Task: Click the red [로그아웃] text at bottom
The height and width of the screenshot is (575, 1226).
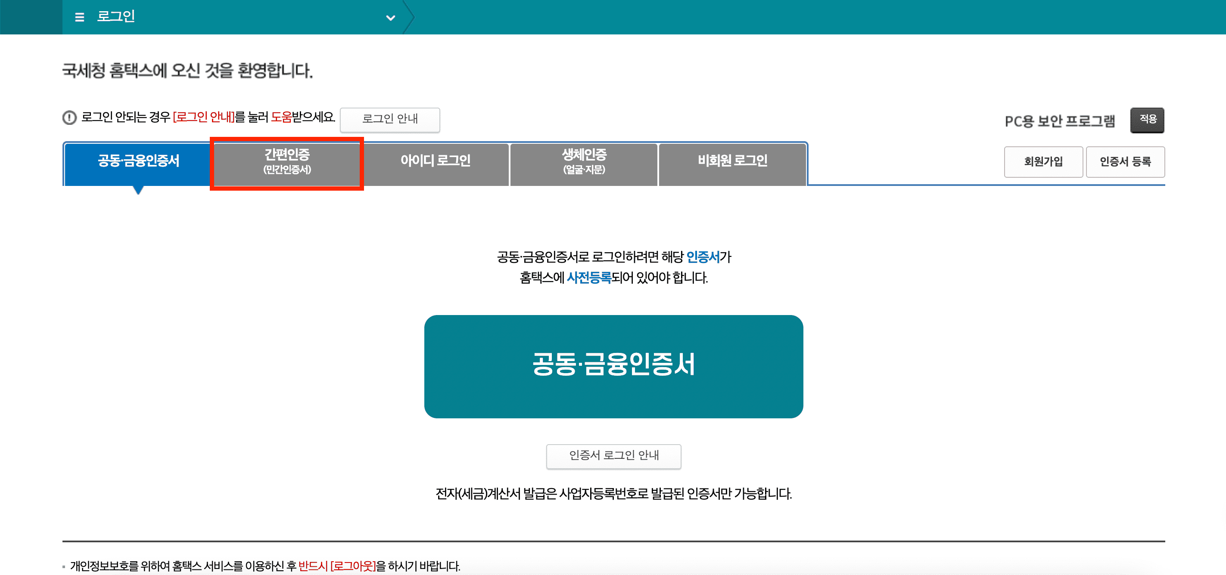Action: [353, 566]
